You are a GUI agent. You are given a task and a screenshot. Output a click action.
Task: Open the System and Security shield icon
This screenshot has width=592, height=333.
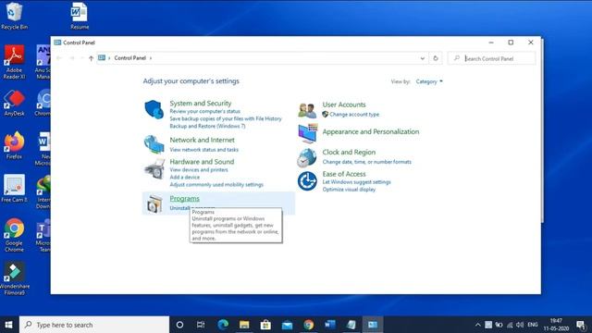(x=154, y=109)
